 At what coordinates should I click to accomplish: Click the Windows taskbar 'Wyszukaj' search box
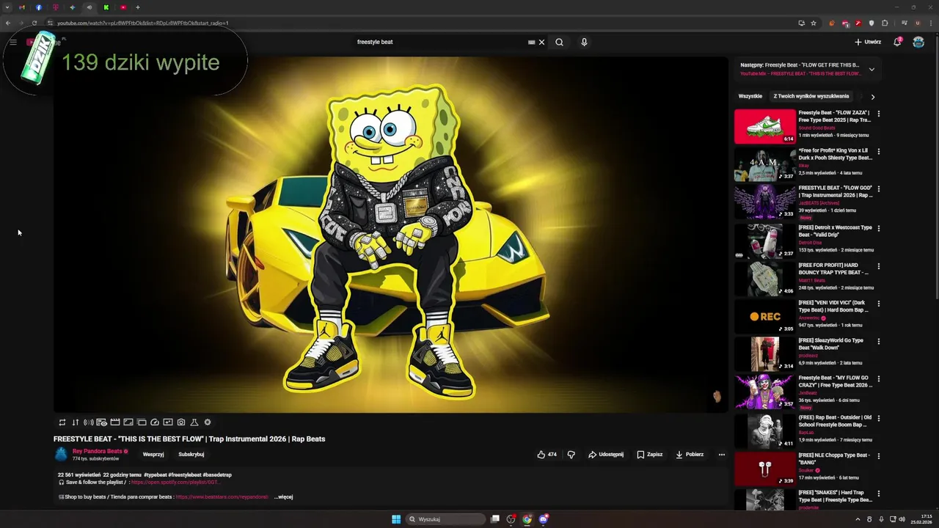point(446,519)
